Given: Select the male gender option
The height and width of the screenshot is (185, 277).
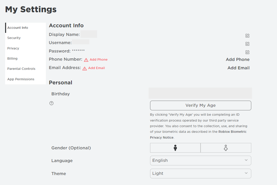Looking at the screenshot, I should (x=175, y=148).
